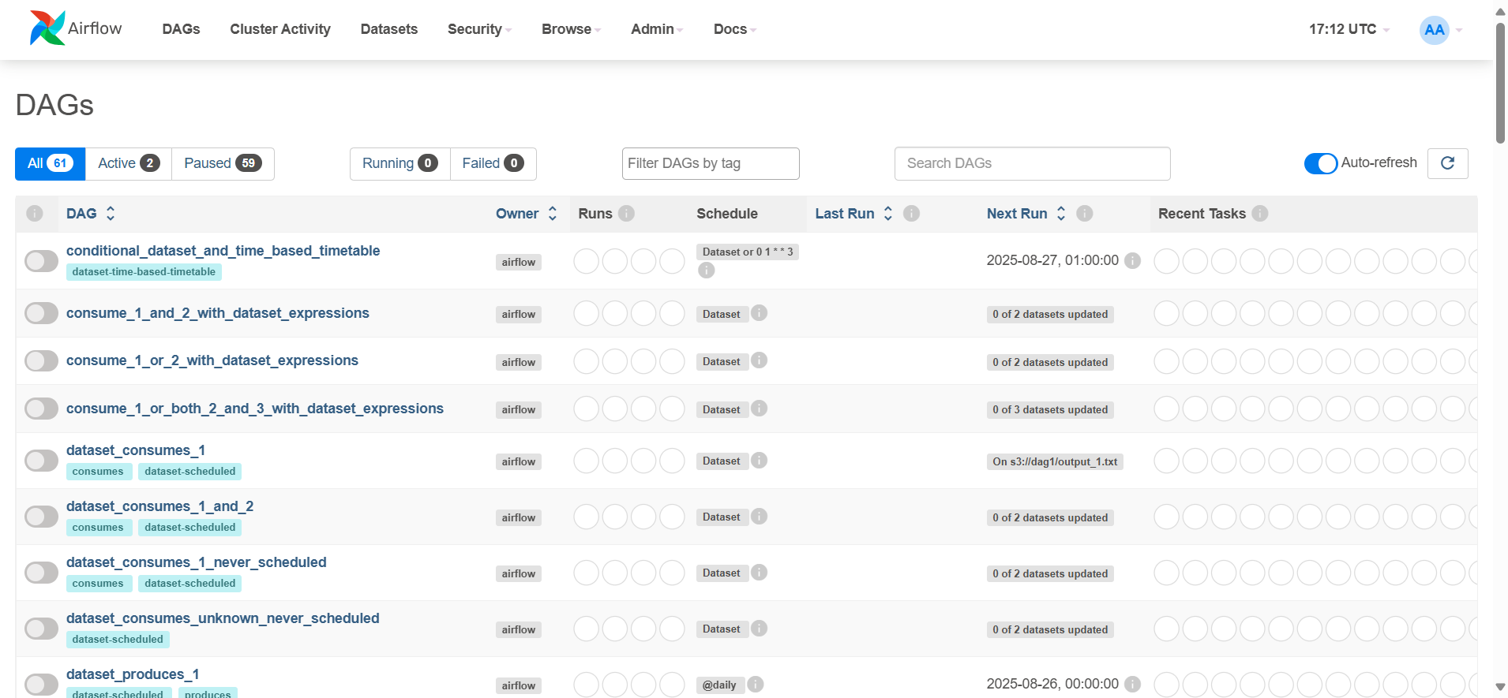Click the info icon beside Recent Tasks header

point(1260,214)
